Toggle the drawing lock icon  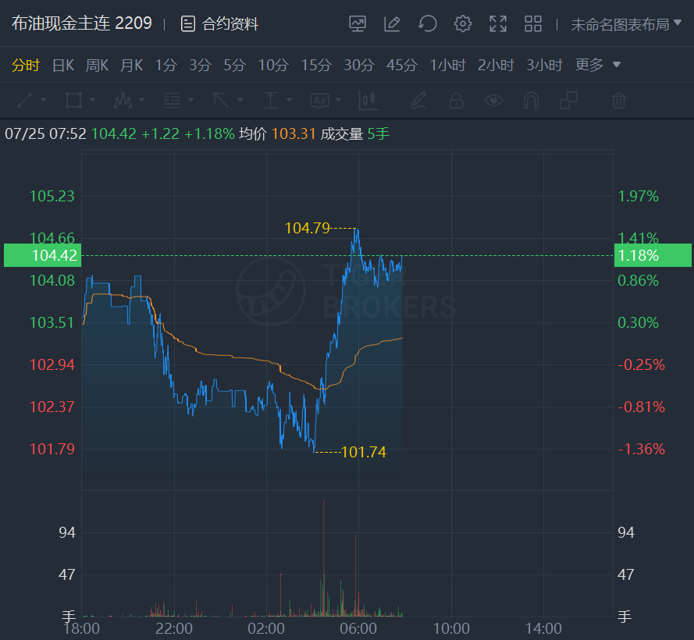coord(456,100)
